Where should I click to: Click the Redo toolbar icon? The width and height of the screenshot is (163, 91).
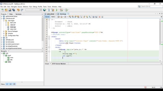click(22, 10)
